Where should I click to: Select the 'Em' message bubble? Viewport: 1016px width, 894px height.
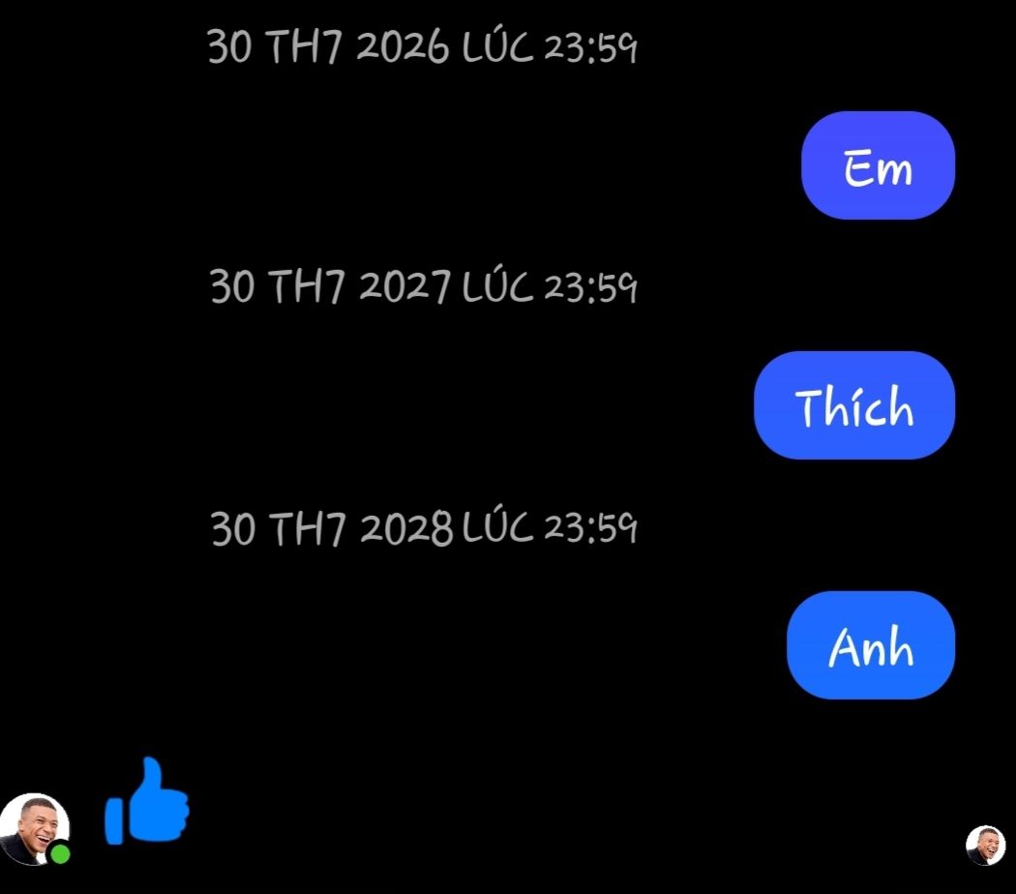[x=878, y=165]
